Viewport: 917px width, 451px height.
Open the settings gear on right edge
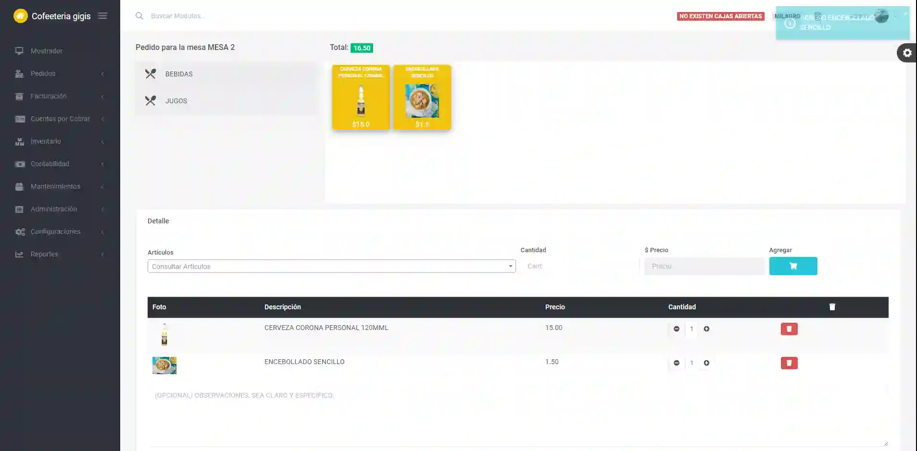[x=907, y=53]
